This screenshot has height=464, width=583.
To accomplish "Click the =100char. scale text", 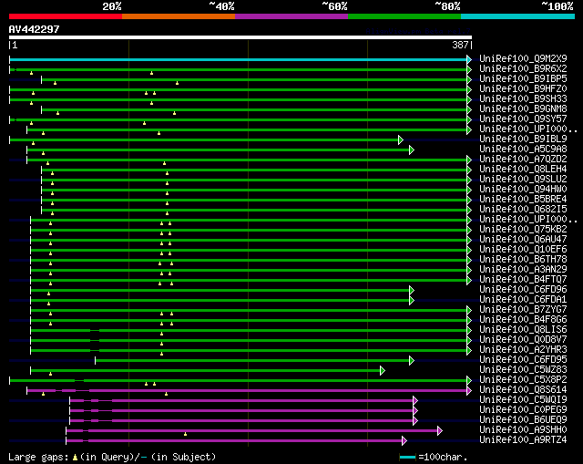I will pos(443,457).
